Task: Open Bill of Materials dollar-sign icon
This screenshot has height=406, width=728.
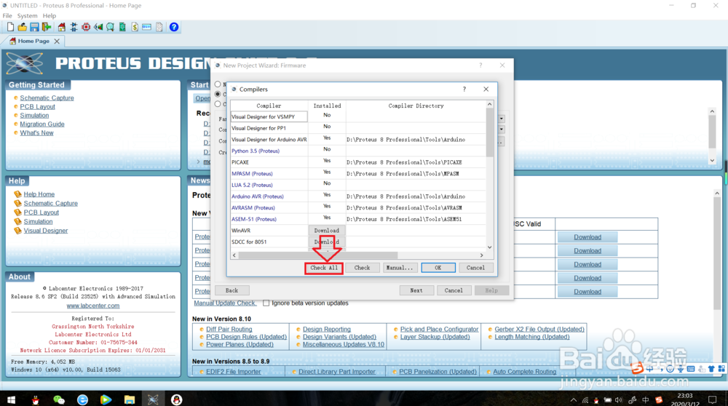Action: coord(135,27)
